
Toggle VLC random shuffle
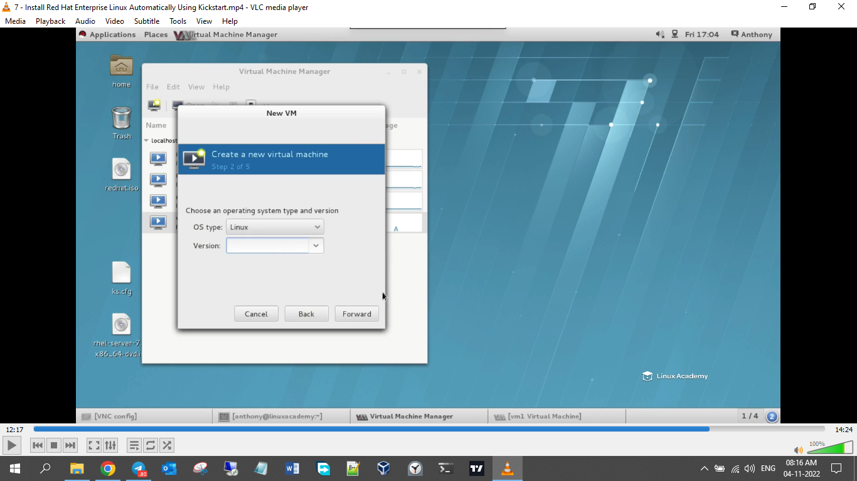tap(167, 445)
